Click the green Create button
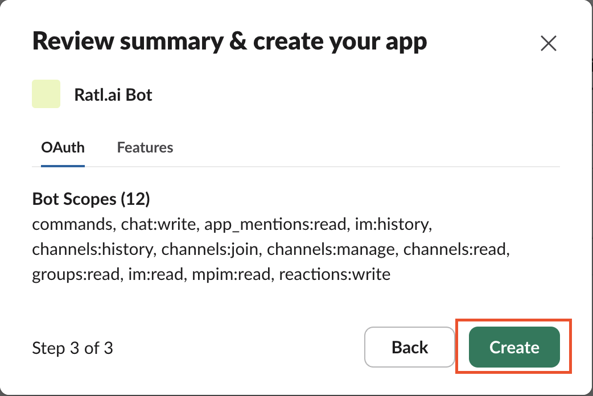 point(514,347)
